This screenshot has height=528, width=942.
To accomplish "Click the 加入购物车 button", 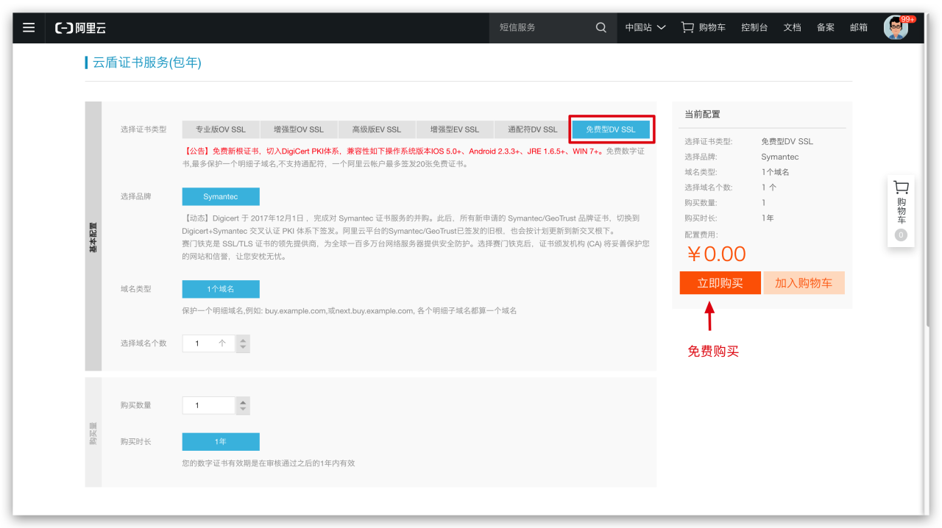I will (804, 282).
